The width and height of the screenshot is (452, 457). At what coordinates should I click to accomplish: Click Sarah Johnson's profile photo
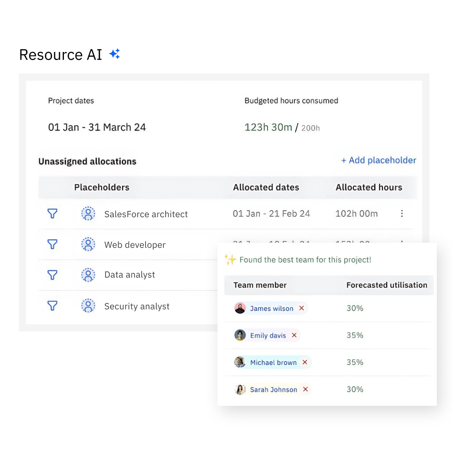[240, 389]
